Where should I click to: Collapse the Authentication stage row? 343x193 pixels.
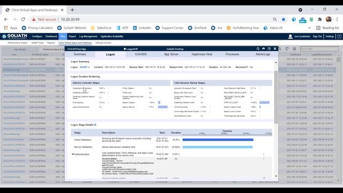73,154
